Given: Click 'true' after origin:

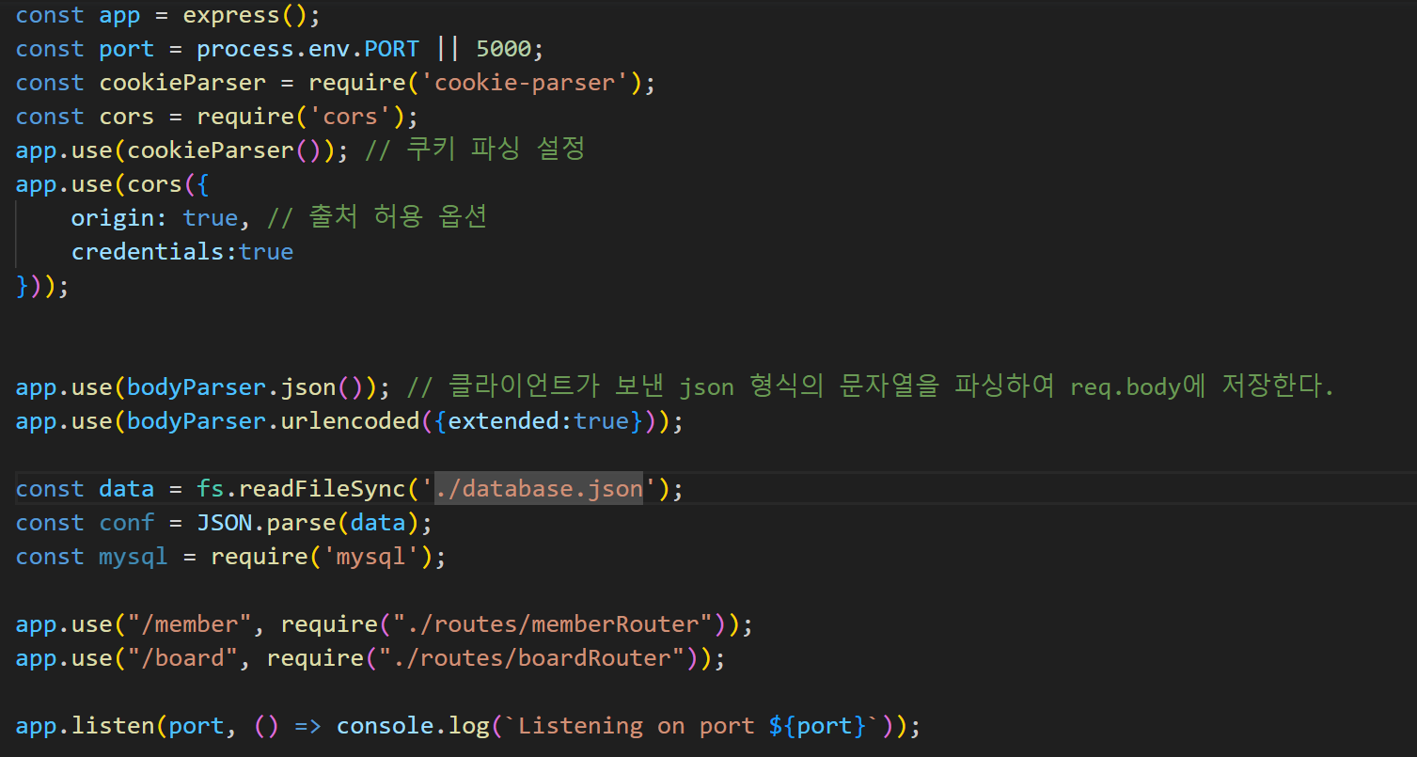Looking at the screenshot, I should pos(211,218).
